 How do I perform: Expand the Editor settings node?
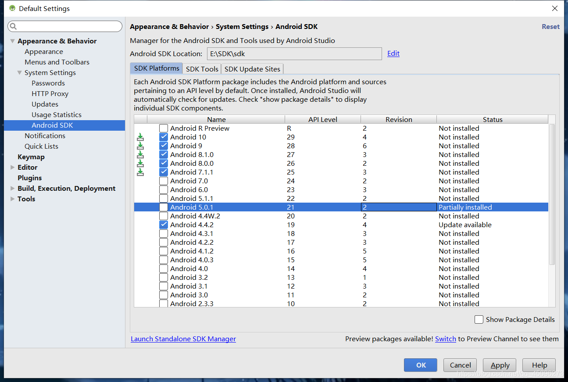pyautogui.click(x=12, y=167)
